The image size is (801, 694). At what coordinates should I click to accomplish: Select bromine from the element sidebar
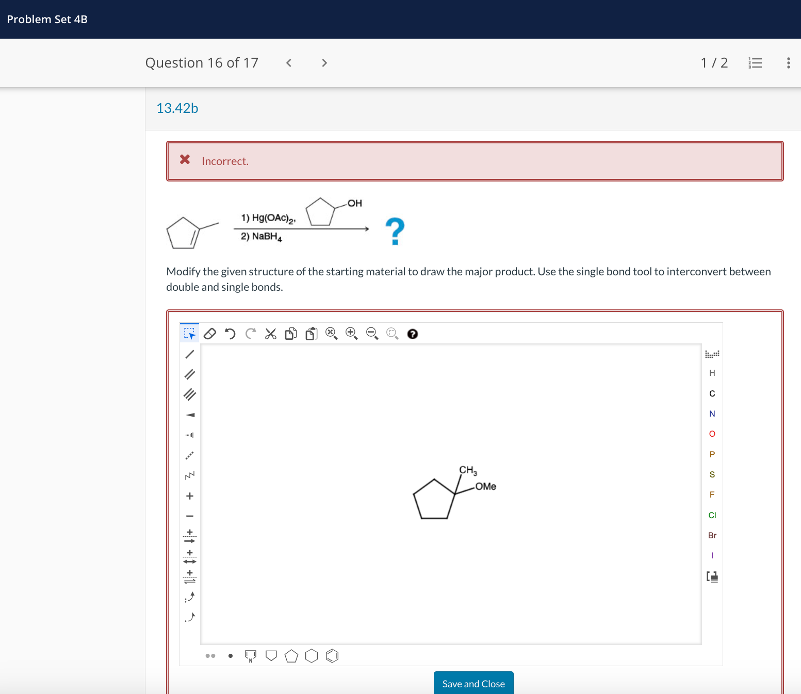[712, 535]
